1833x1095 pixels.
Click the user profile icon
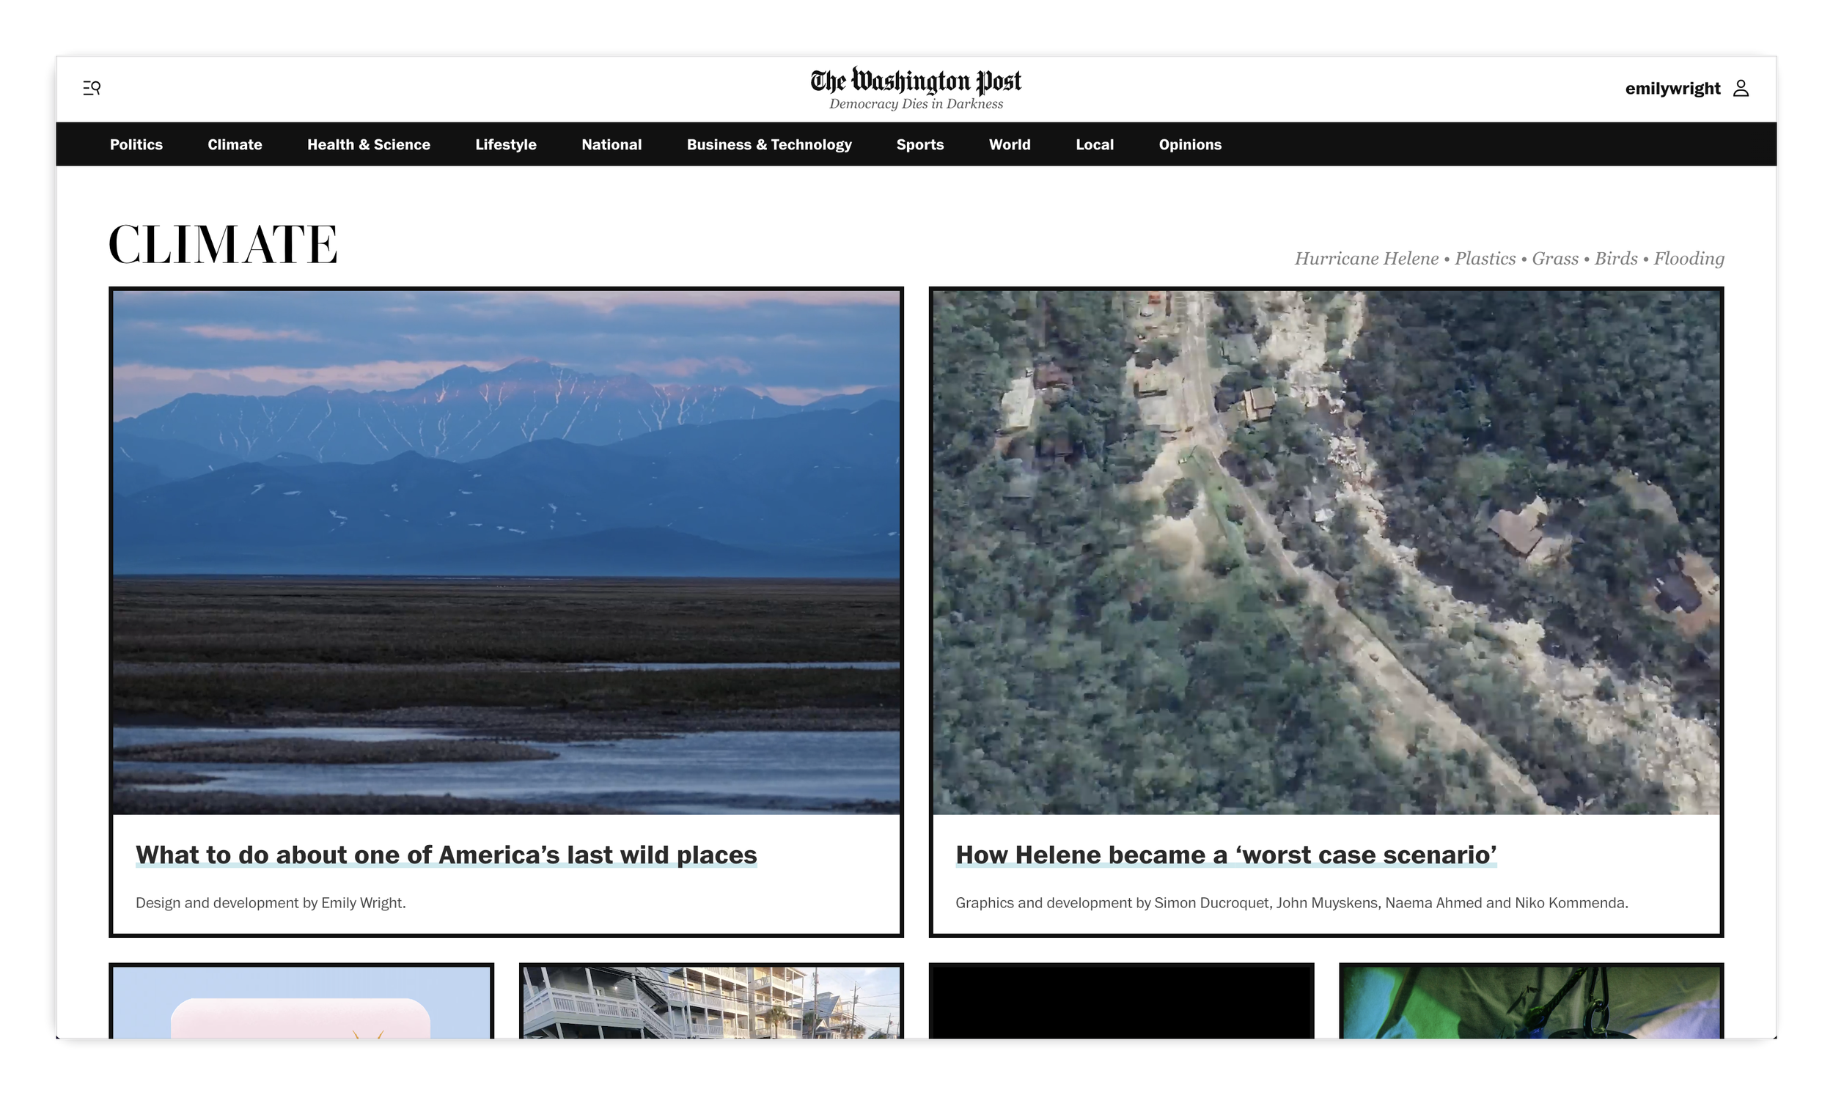[x=1741, y=89]
